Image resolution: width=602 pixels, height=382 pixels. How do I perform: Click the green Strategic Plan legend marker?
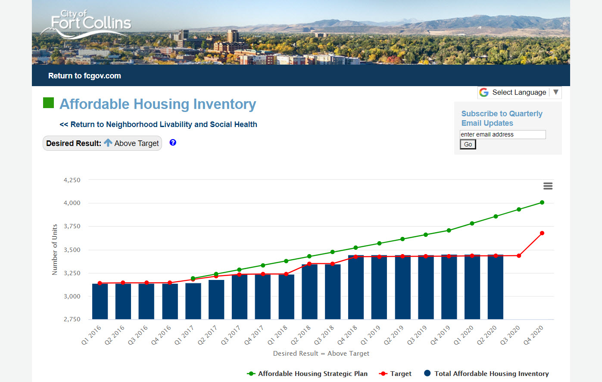click(251, 373)
